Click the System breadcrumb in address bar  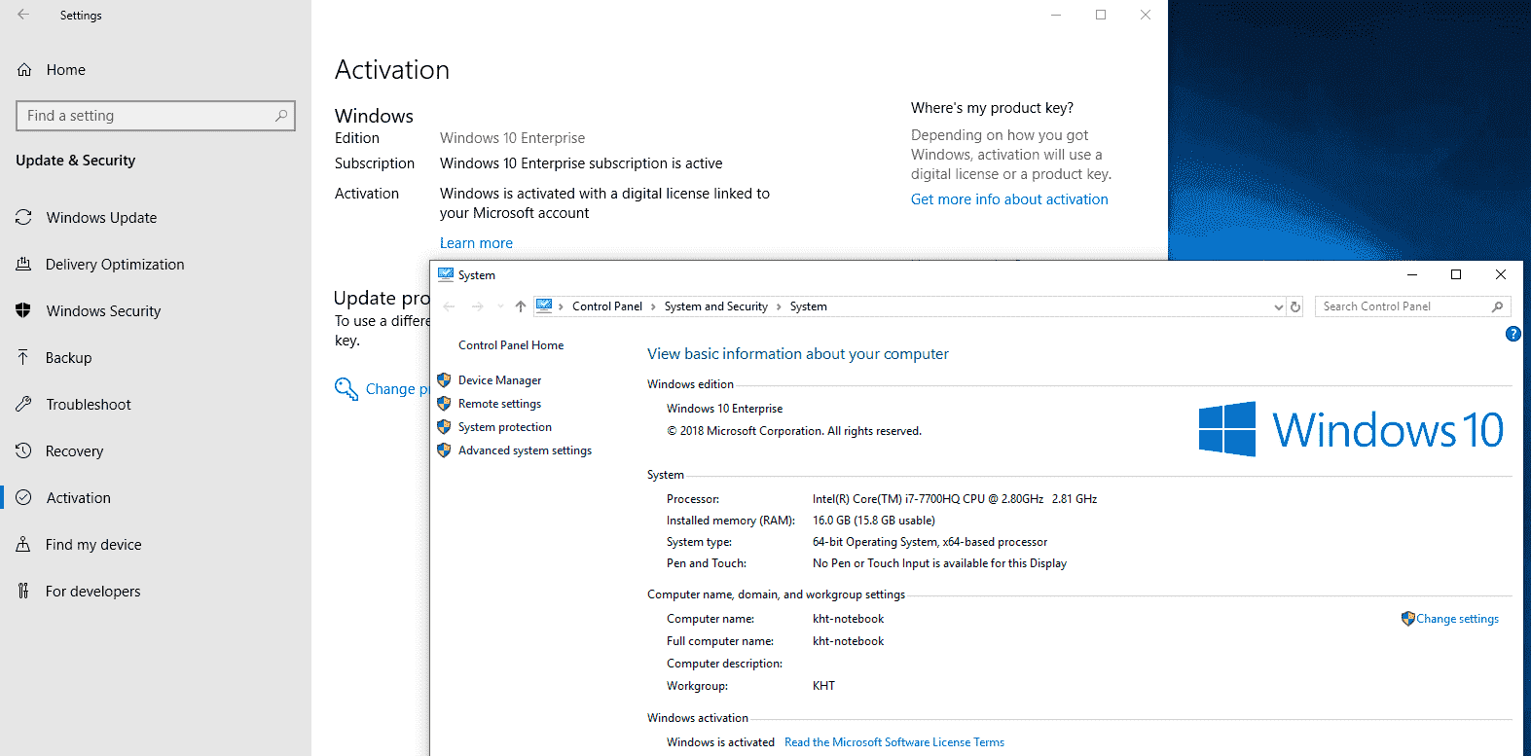809,306
